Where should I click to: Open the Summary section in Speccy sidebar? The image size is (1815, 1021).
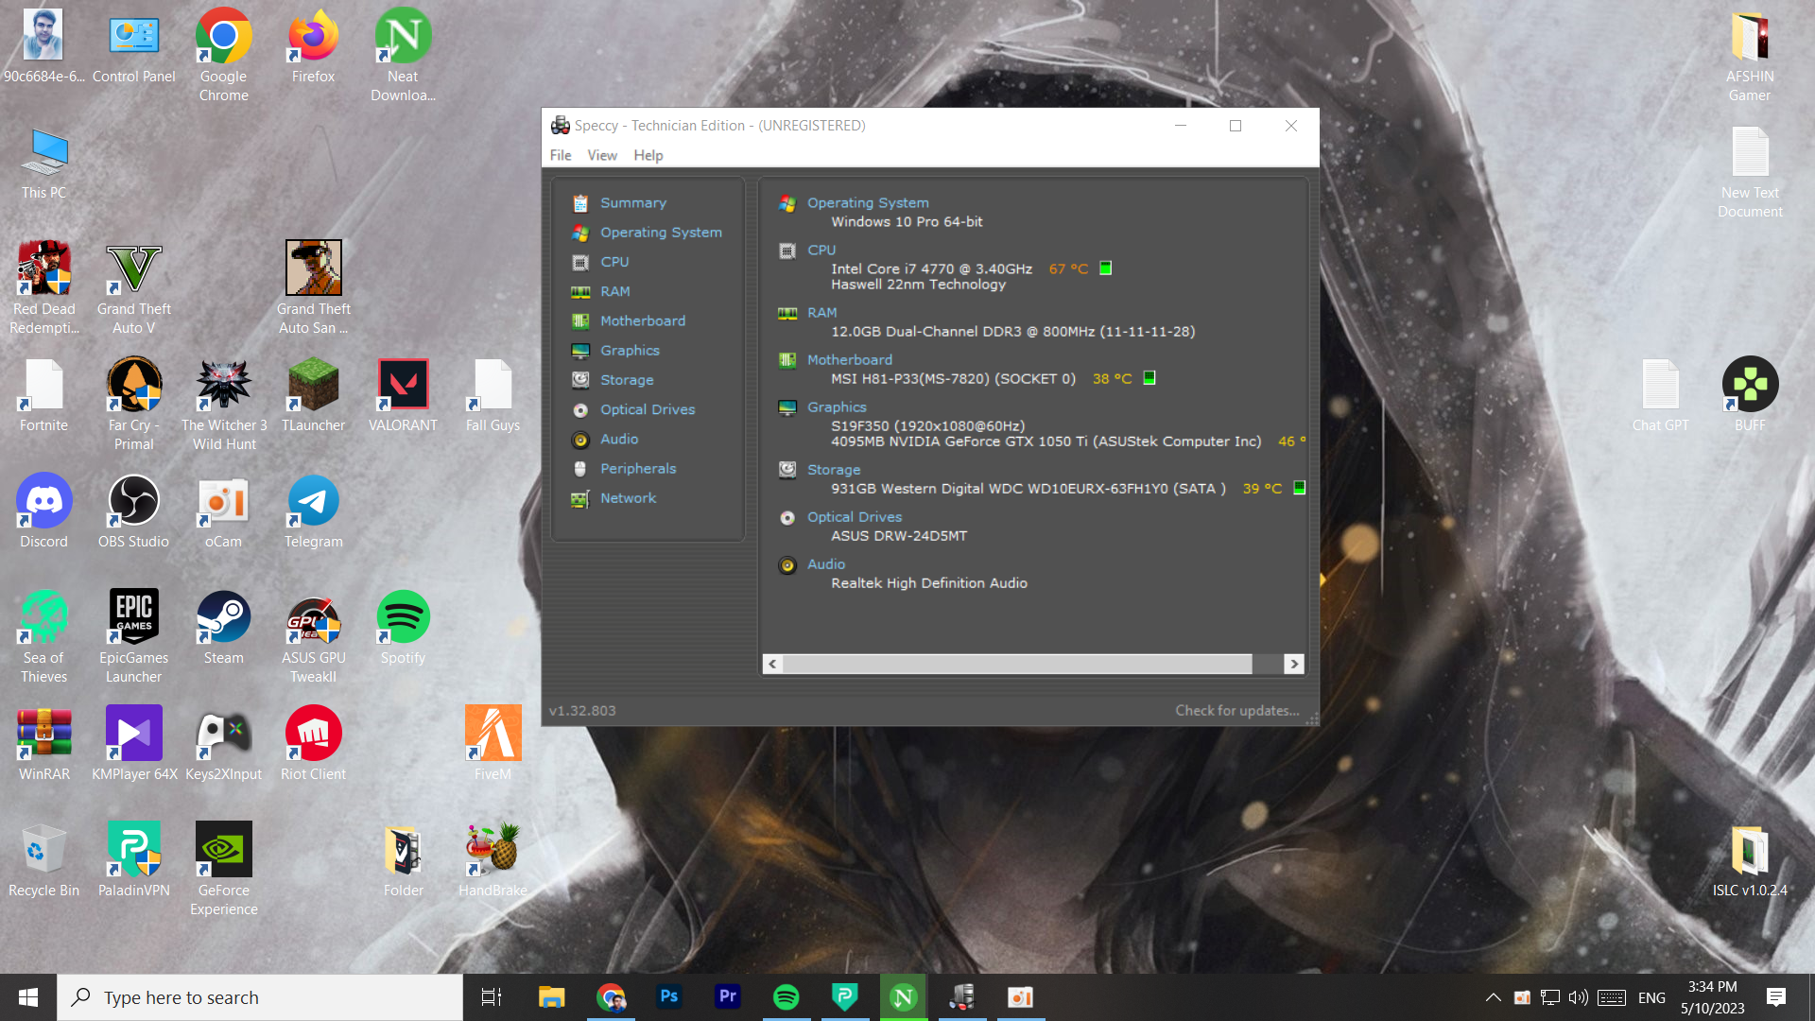(632, 202)
